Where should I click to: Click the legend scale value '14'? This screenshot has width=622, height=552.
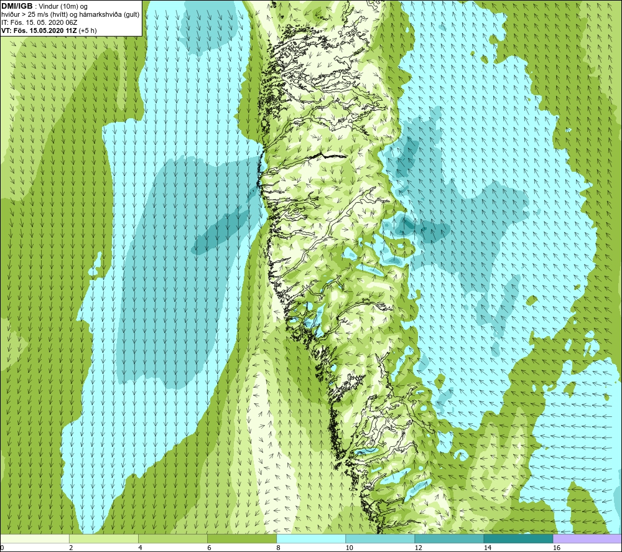pyautogui.click(x=487, y=548)
